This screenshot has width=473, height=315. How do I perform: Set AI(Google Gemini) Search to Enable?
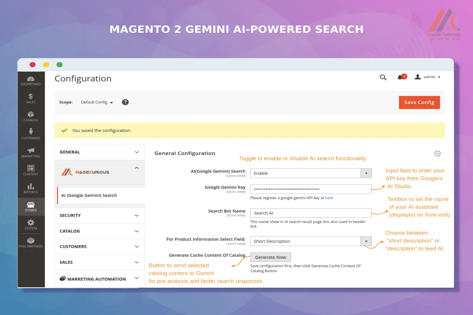coord(311,173)
